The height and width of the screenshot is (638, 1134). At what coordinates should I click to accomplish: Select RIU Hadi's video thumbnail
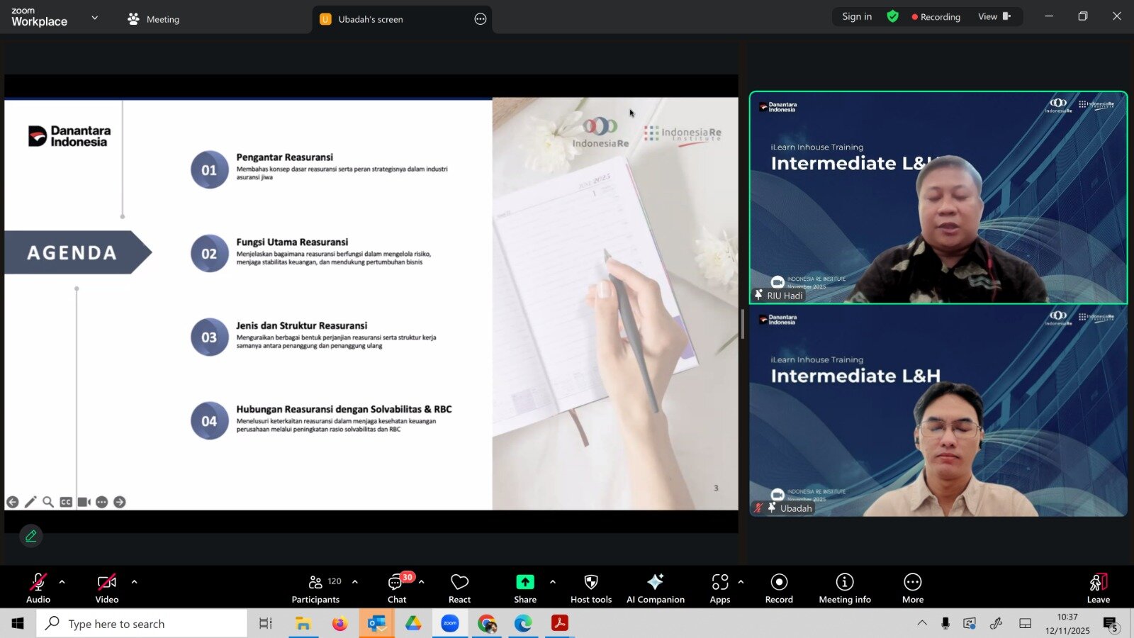[938, 197]
